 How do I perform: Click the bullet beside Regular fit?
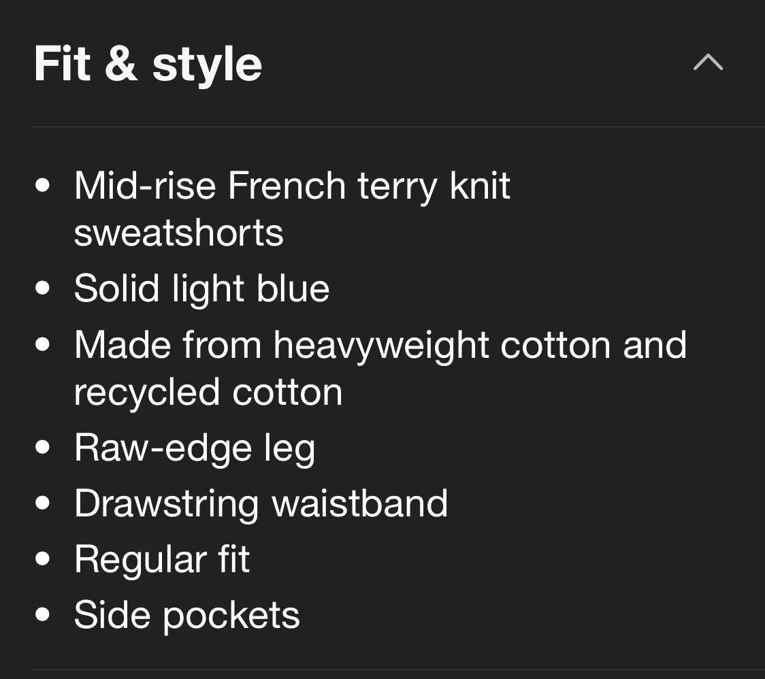coord(43,559)
